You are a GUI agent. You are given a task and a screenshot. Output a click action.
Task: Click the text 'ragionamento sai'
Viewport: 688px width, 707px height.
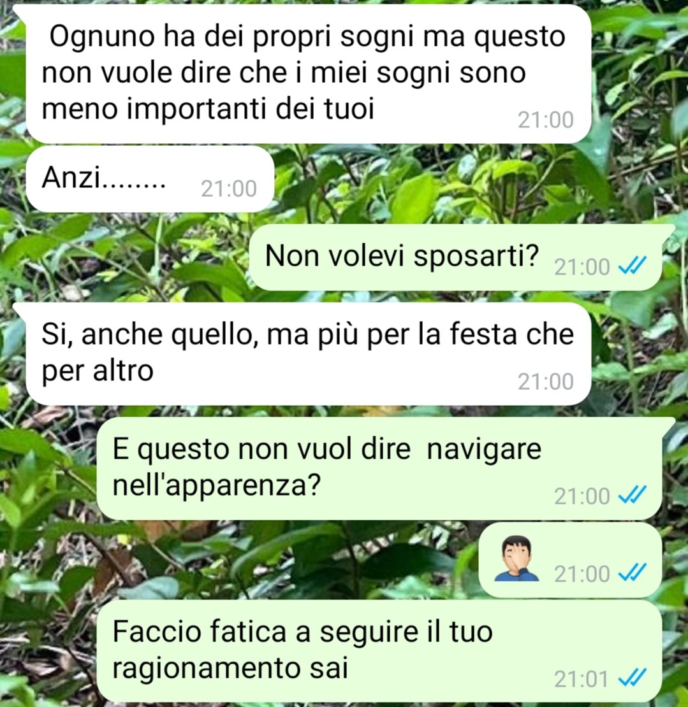[x=230, y=668]
